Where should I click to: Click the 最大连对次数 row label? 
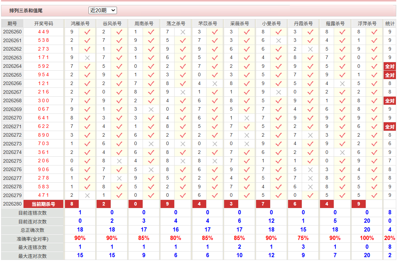[x=32, y=256]
